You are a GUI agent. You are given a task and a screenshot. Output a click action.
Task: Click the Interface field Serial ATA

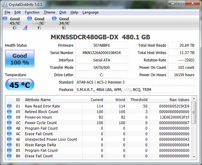[x=102, y=60]
